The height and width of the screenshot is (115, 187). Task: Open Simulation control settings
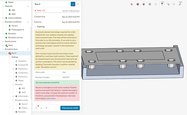point(15,38)
